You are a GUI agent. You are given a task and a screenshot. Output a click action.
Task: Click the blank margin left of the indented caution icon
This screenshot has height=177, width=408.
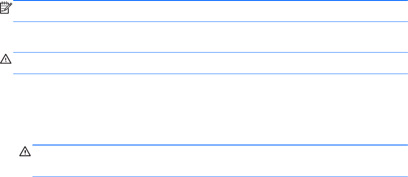click(x=9, y=161)
